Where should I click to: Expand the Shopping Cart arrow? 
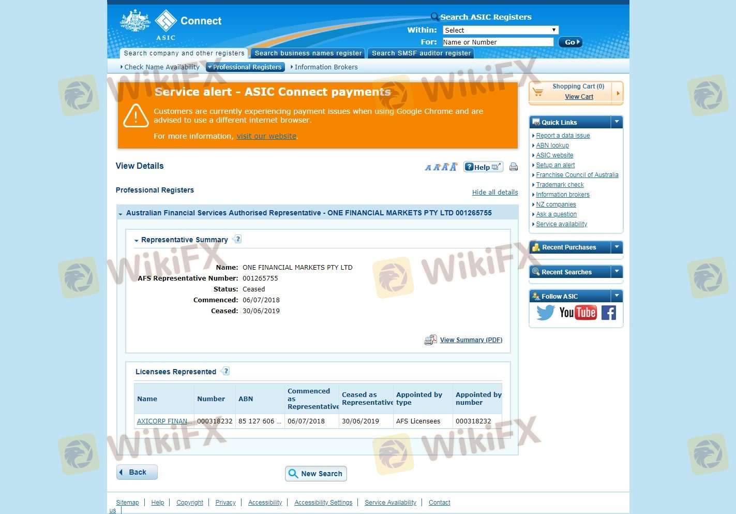(x=618, y=93)
